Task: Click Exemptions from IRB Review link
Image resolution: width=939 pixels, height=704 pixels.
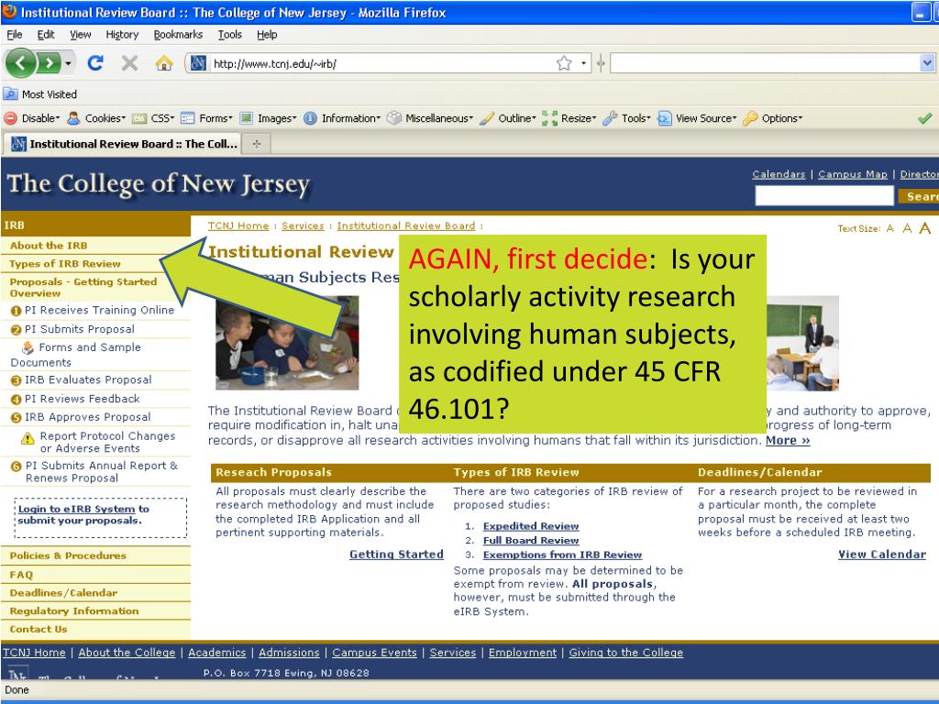Action: tap(562, 555)
